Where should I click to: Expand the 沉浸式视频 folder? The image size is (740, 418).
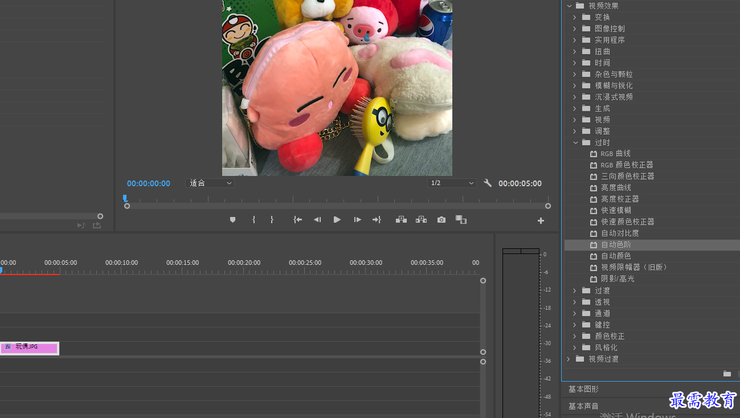coord(575,97)
